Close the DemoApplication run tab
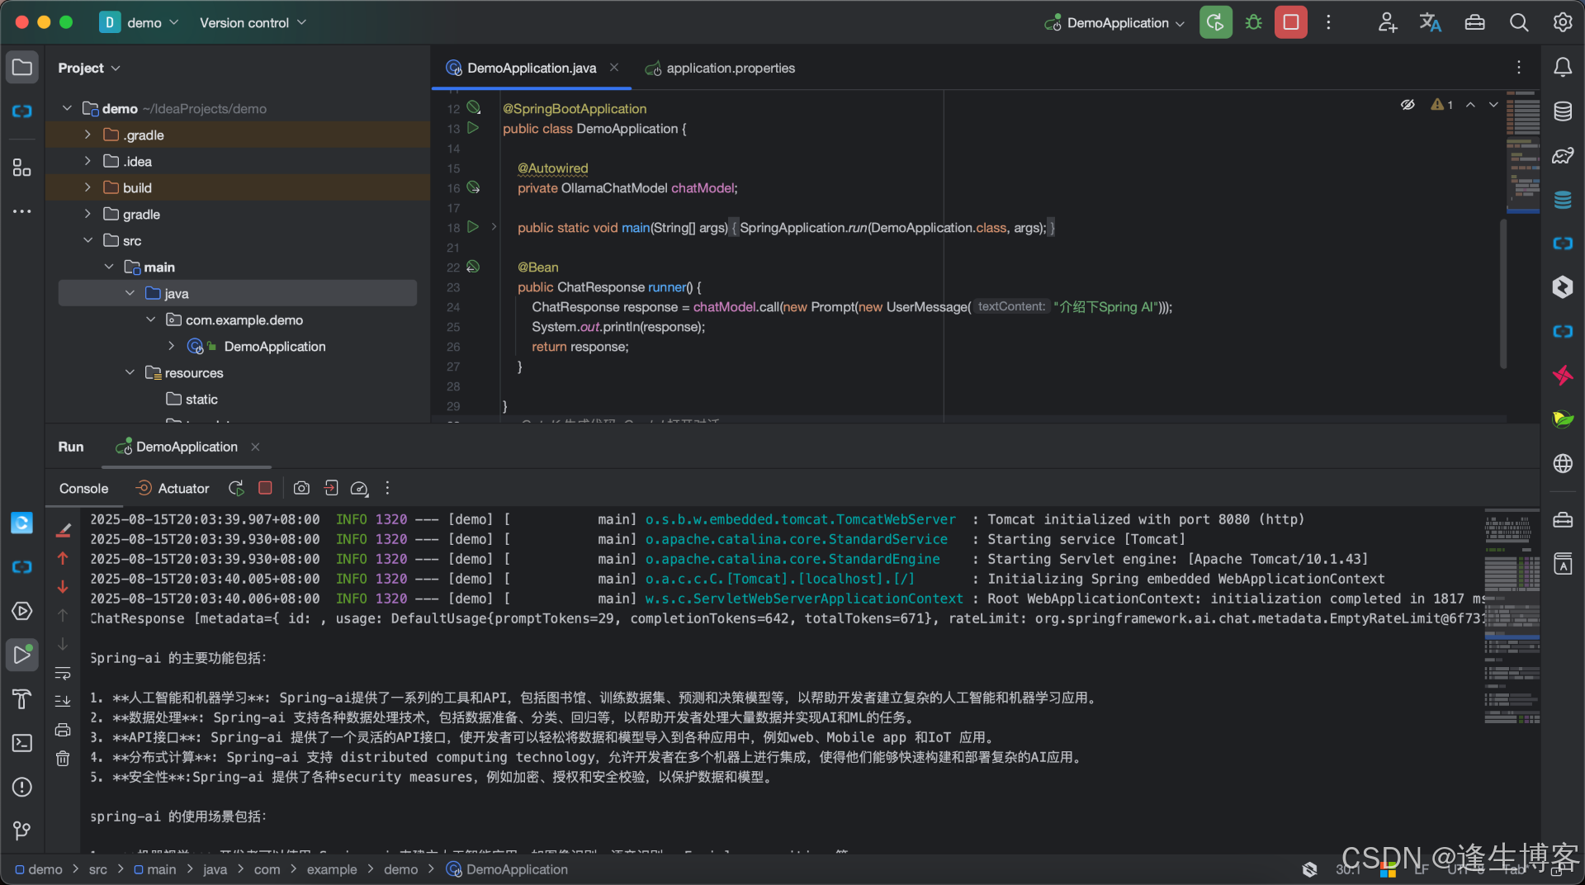 pyautogui.click(x=255, y=447)
